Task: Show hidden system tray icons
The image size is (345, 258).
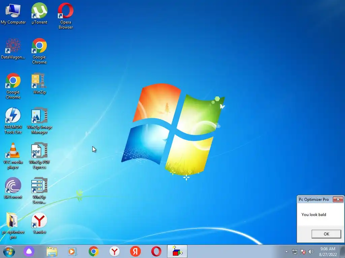Action: pyautogui.click(x=286, y=252)
